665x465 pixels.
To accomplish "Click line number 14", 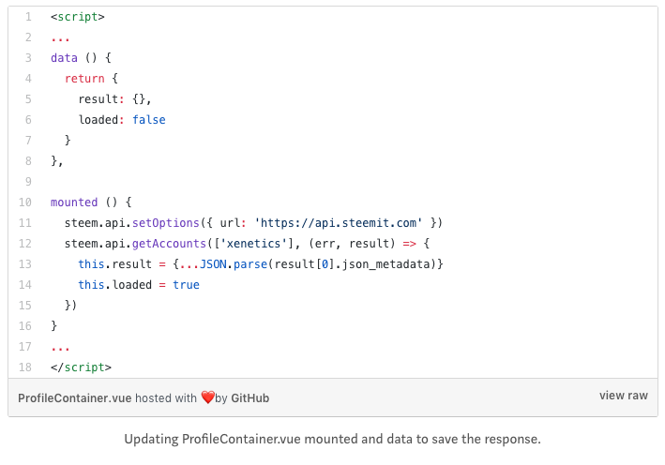I will [25, 284].
